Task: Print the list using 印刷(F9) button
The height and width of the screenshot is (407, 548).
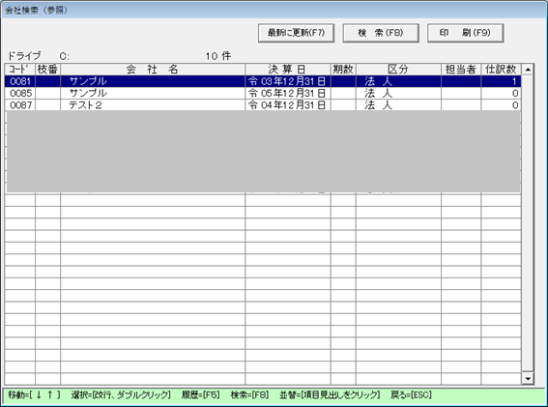Action: 465,33
